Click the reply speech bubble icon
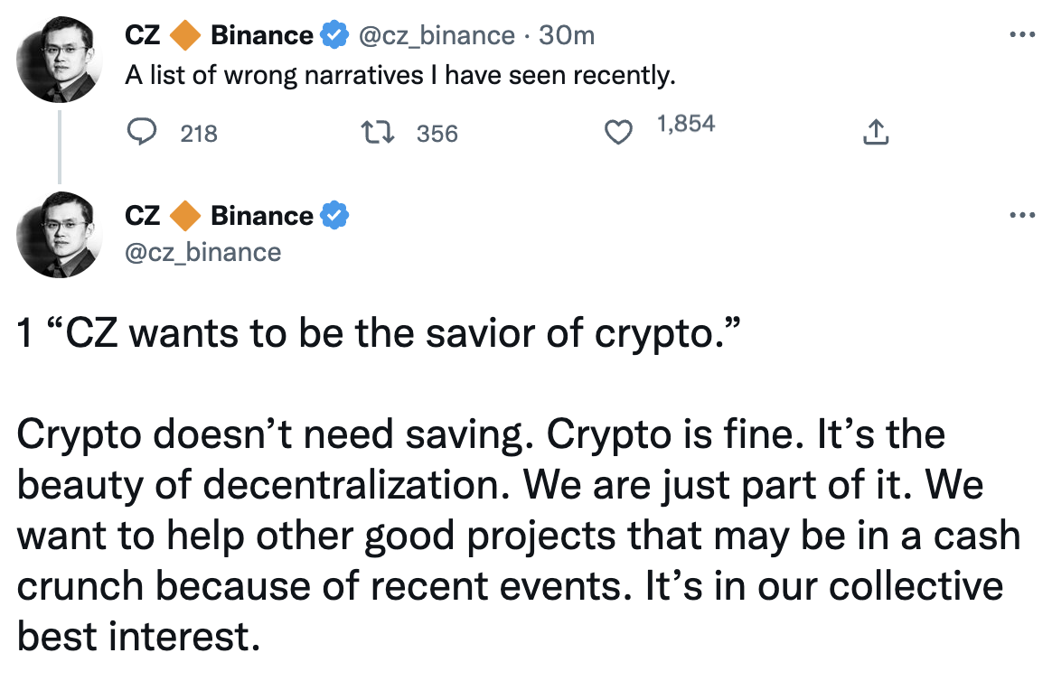Viewport: 1052px width, 681px height. pyautogui.click(x=142, y=132)
